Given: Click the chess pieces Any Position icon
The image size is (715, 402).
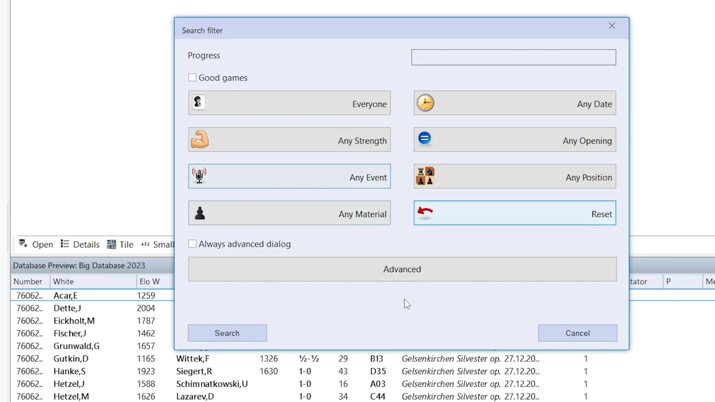Looking at the screenshot, I should [425, 176].
